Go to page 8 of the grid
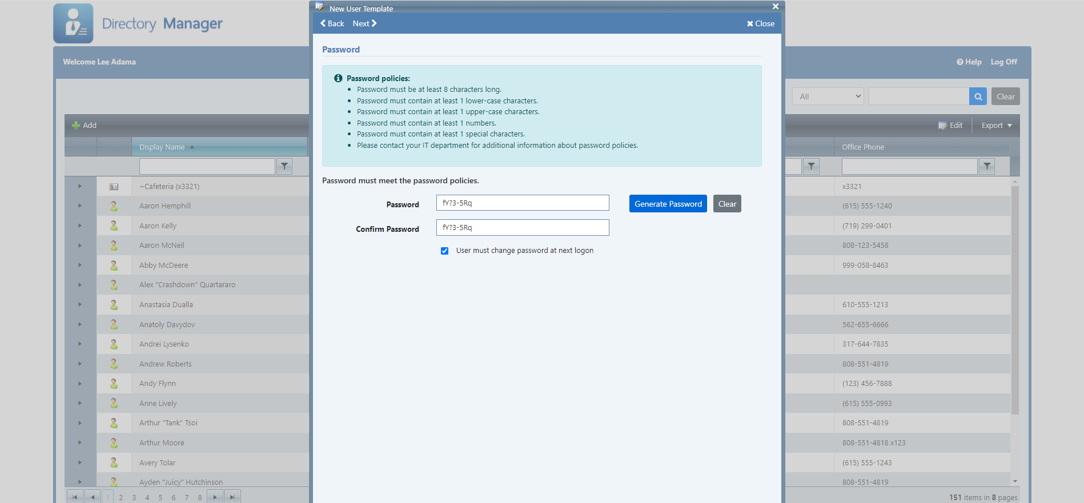 (200, 497)
